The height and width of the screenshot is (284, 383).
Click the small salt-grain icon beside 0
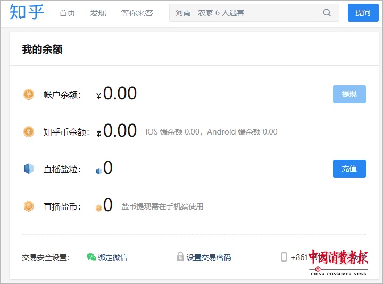pos(98,171)
